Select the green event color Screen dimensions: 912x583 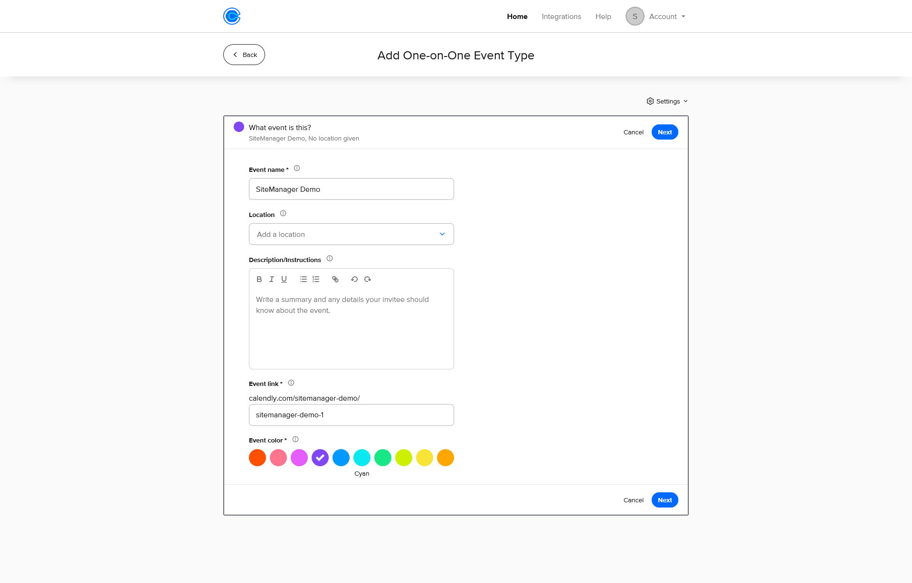coord(383,458)
